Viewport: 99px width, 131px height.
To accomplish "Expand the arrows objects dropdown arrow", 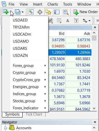I will click(x=89, y=21).
